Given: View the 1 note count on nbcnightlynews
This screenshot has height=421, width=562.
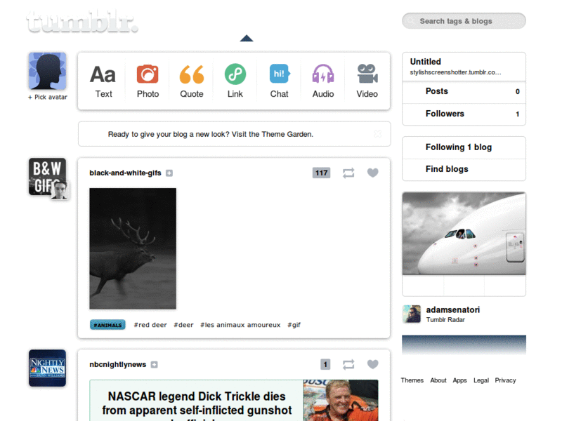Looking at the screenshot, I should [x=325, y=364].
